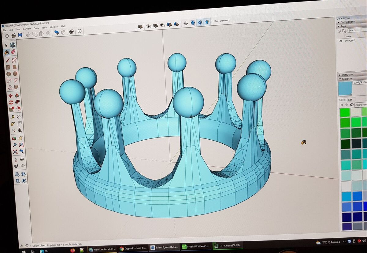
Task: Select the Tape Measure tool
Action: [12, 117]
